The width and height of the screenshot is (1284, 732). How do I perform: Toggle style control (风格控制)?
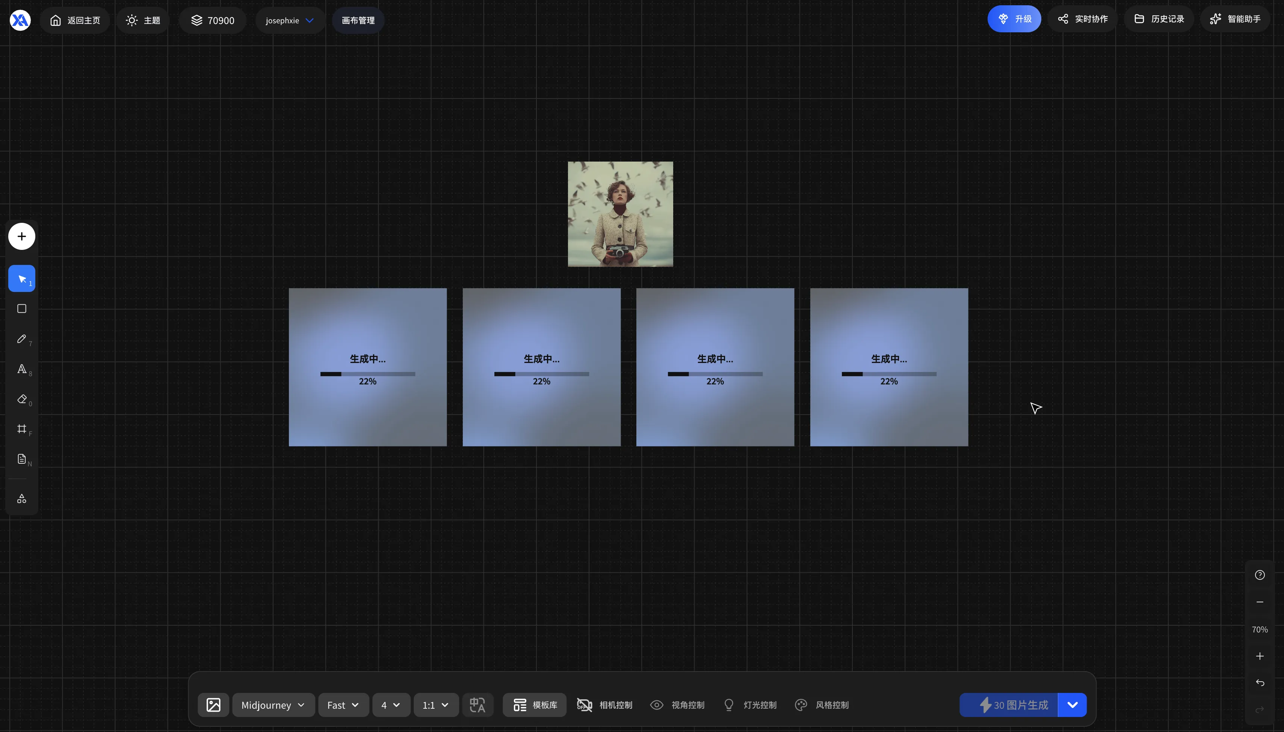822,705
